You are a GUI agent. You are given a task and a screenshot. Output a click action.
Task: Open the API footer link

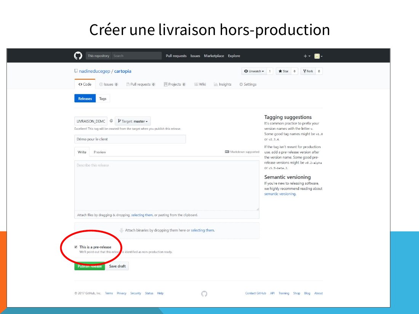[272, 293]
